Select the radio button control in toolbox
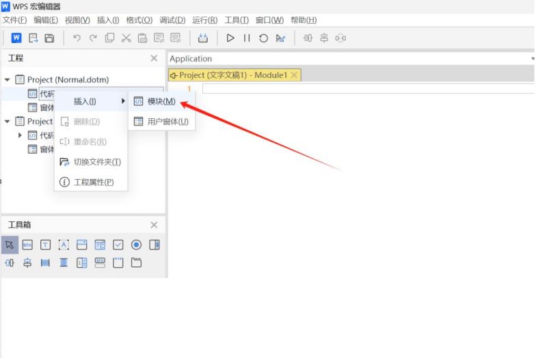The width and height of the screenshot is (547, 358). click(x=136, y=245)
